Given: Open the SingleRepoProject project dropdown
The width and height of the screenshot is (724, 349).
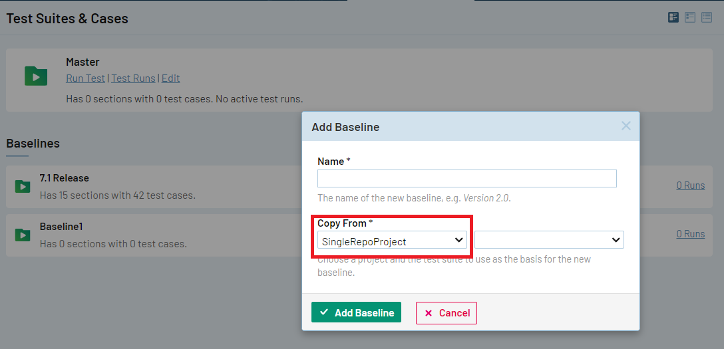Looking at the screenshot, I should click(x=392, y=240).
